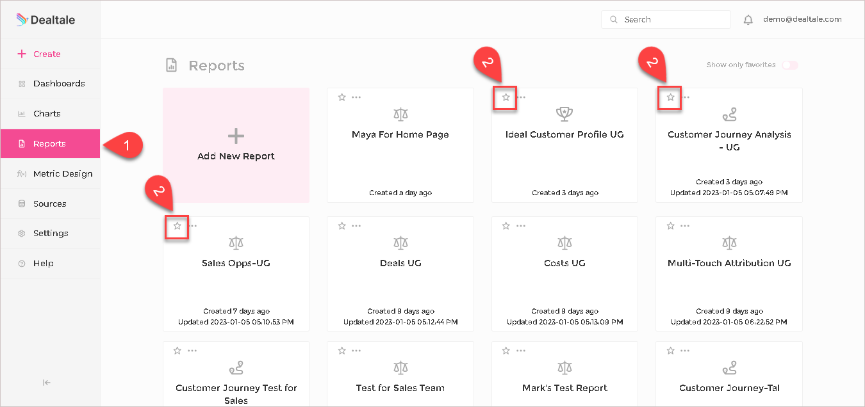Click the Dealtale logo
Screen dimensions: 865x407
pos(45,20)
